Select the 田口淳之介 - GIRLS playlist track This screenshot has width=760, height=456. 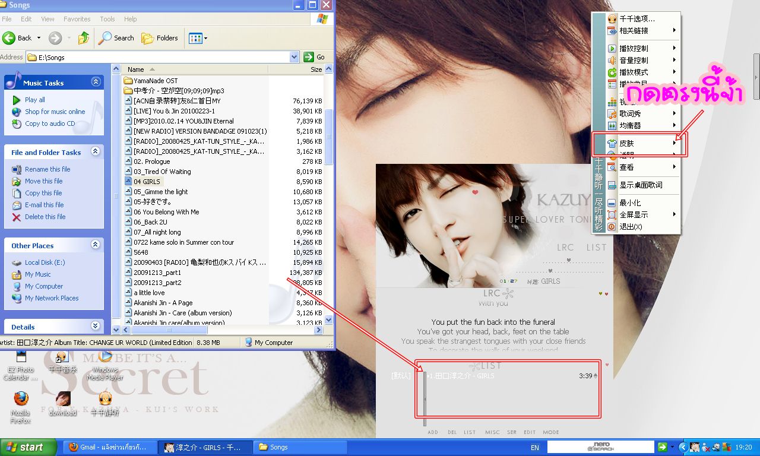(x=461, y=376)
